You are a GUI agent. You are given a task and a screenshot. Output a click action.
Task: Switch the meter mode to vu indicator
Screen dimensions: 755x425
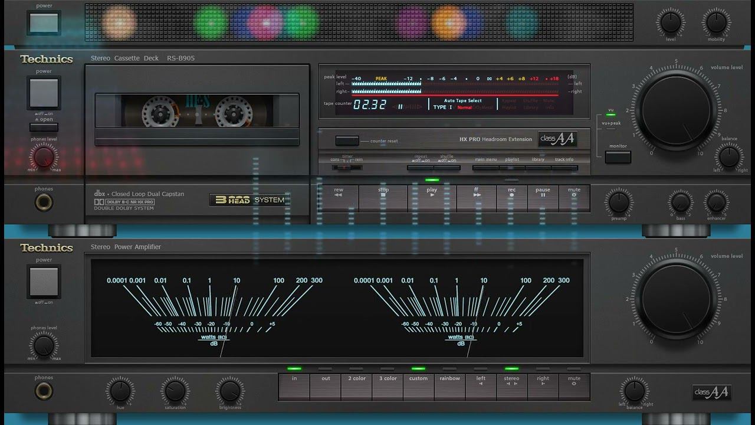click(610, 115)
